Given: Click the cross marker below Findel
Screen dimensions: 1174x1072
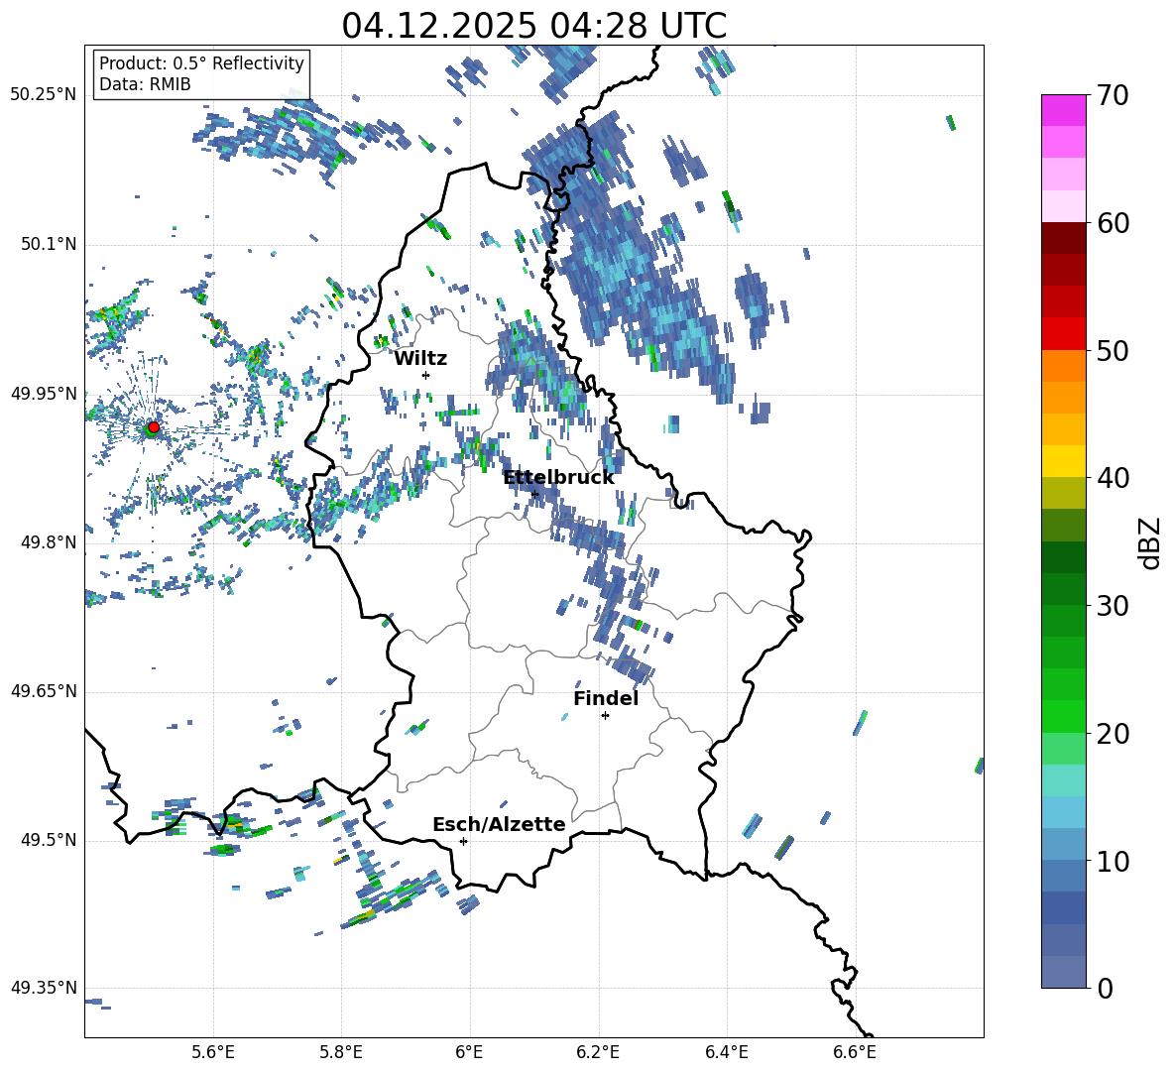Looking at the screenshot, I should pos(605,716).
